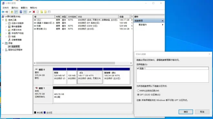Toggle the 磁盘 1 checkbox
213x119 pixels.
138,69
